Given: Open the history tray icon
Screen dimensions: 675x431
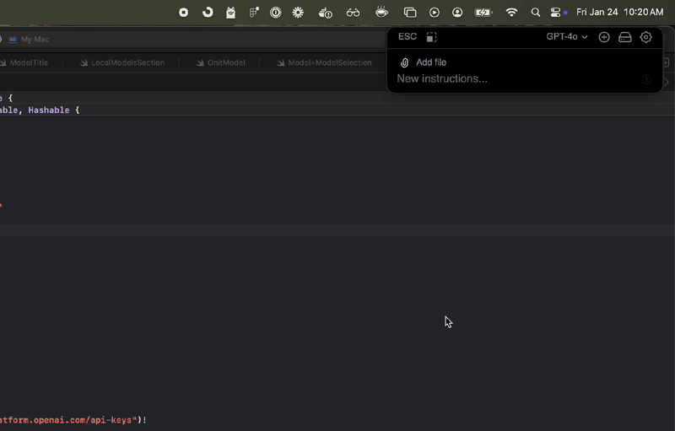Looking at the screenshot, I should [625, 37].
